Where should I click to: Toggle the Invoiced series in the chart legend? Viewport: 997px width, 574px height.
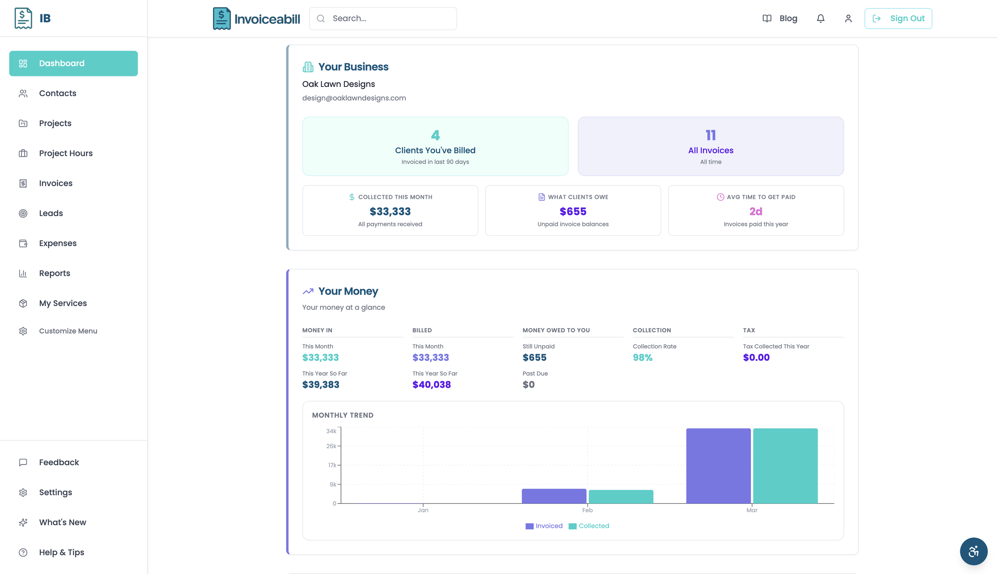(544, 526)
